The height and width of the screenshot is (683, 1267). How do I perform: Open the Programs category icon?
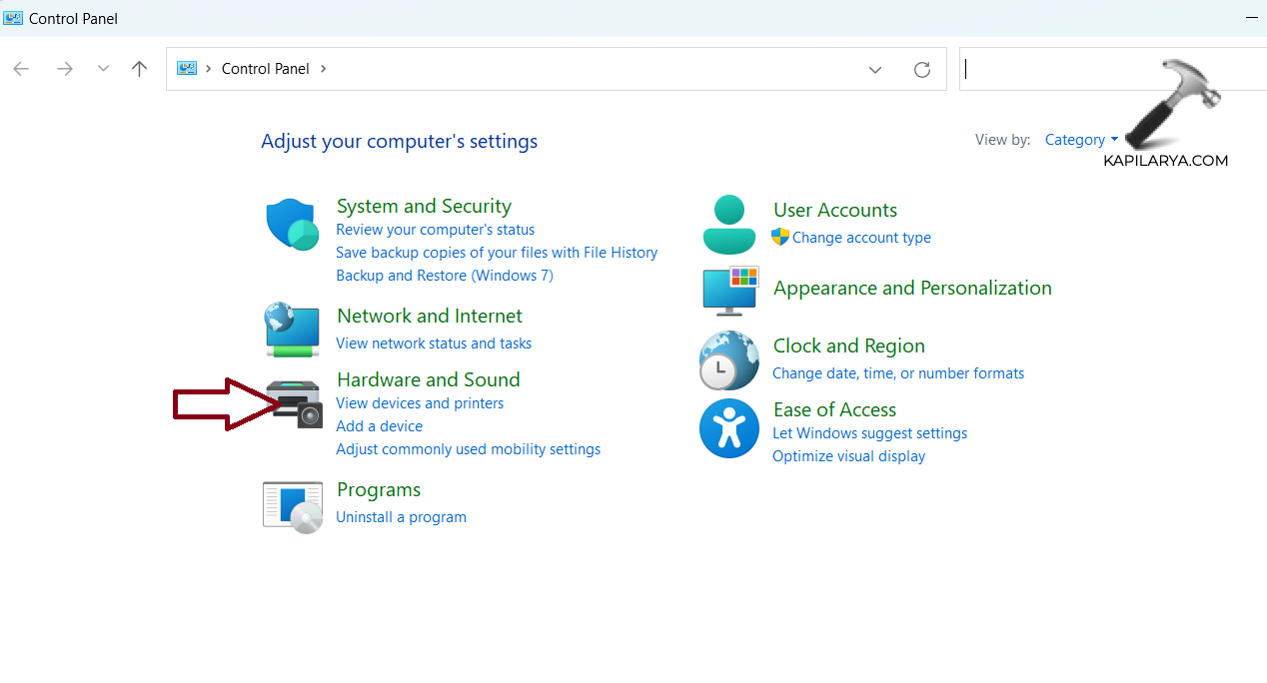click(x=293, y=505)
